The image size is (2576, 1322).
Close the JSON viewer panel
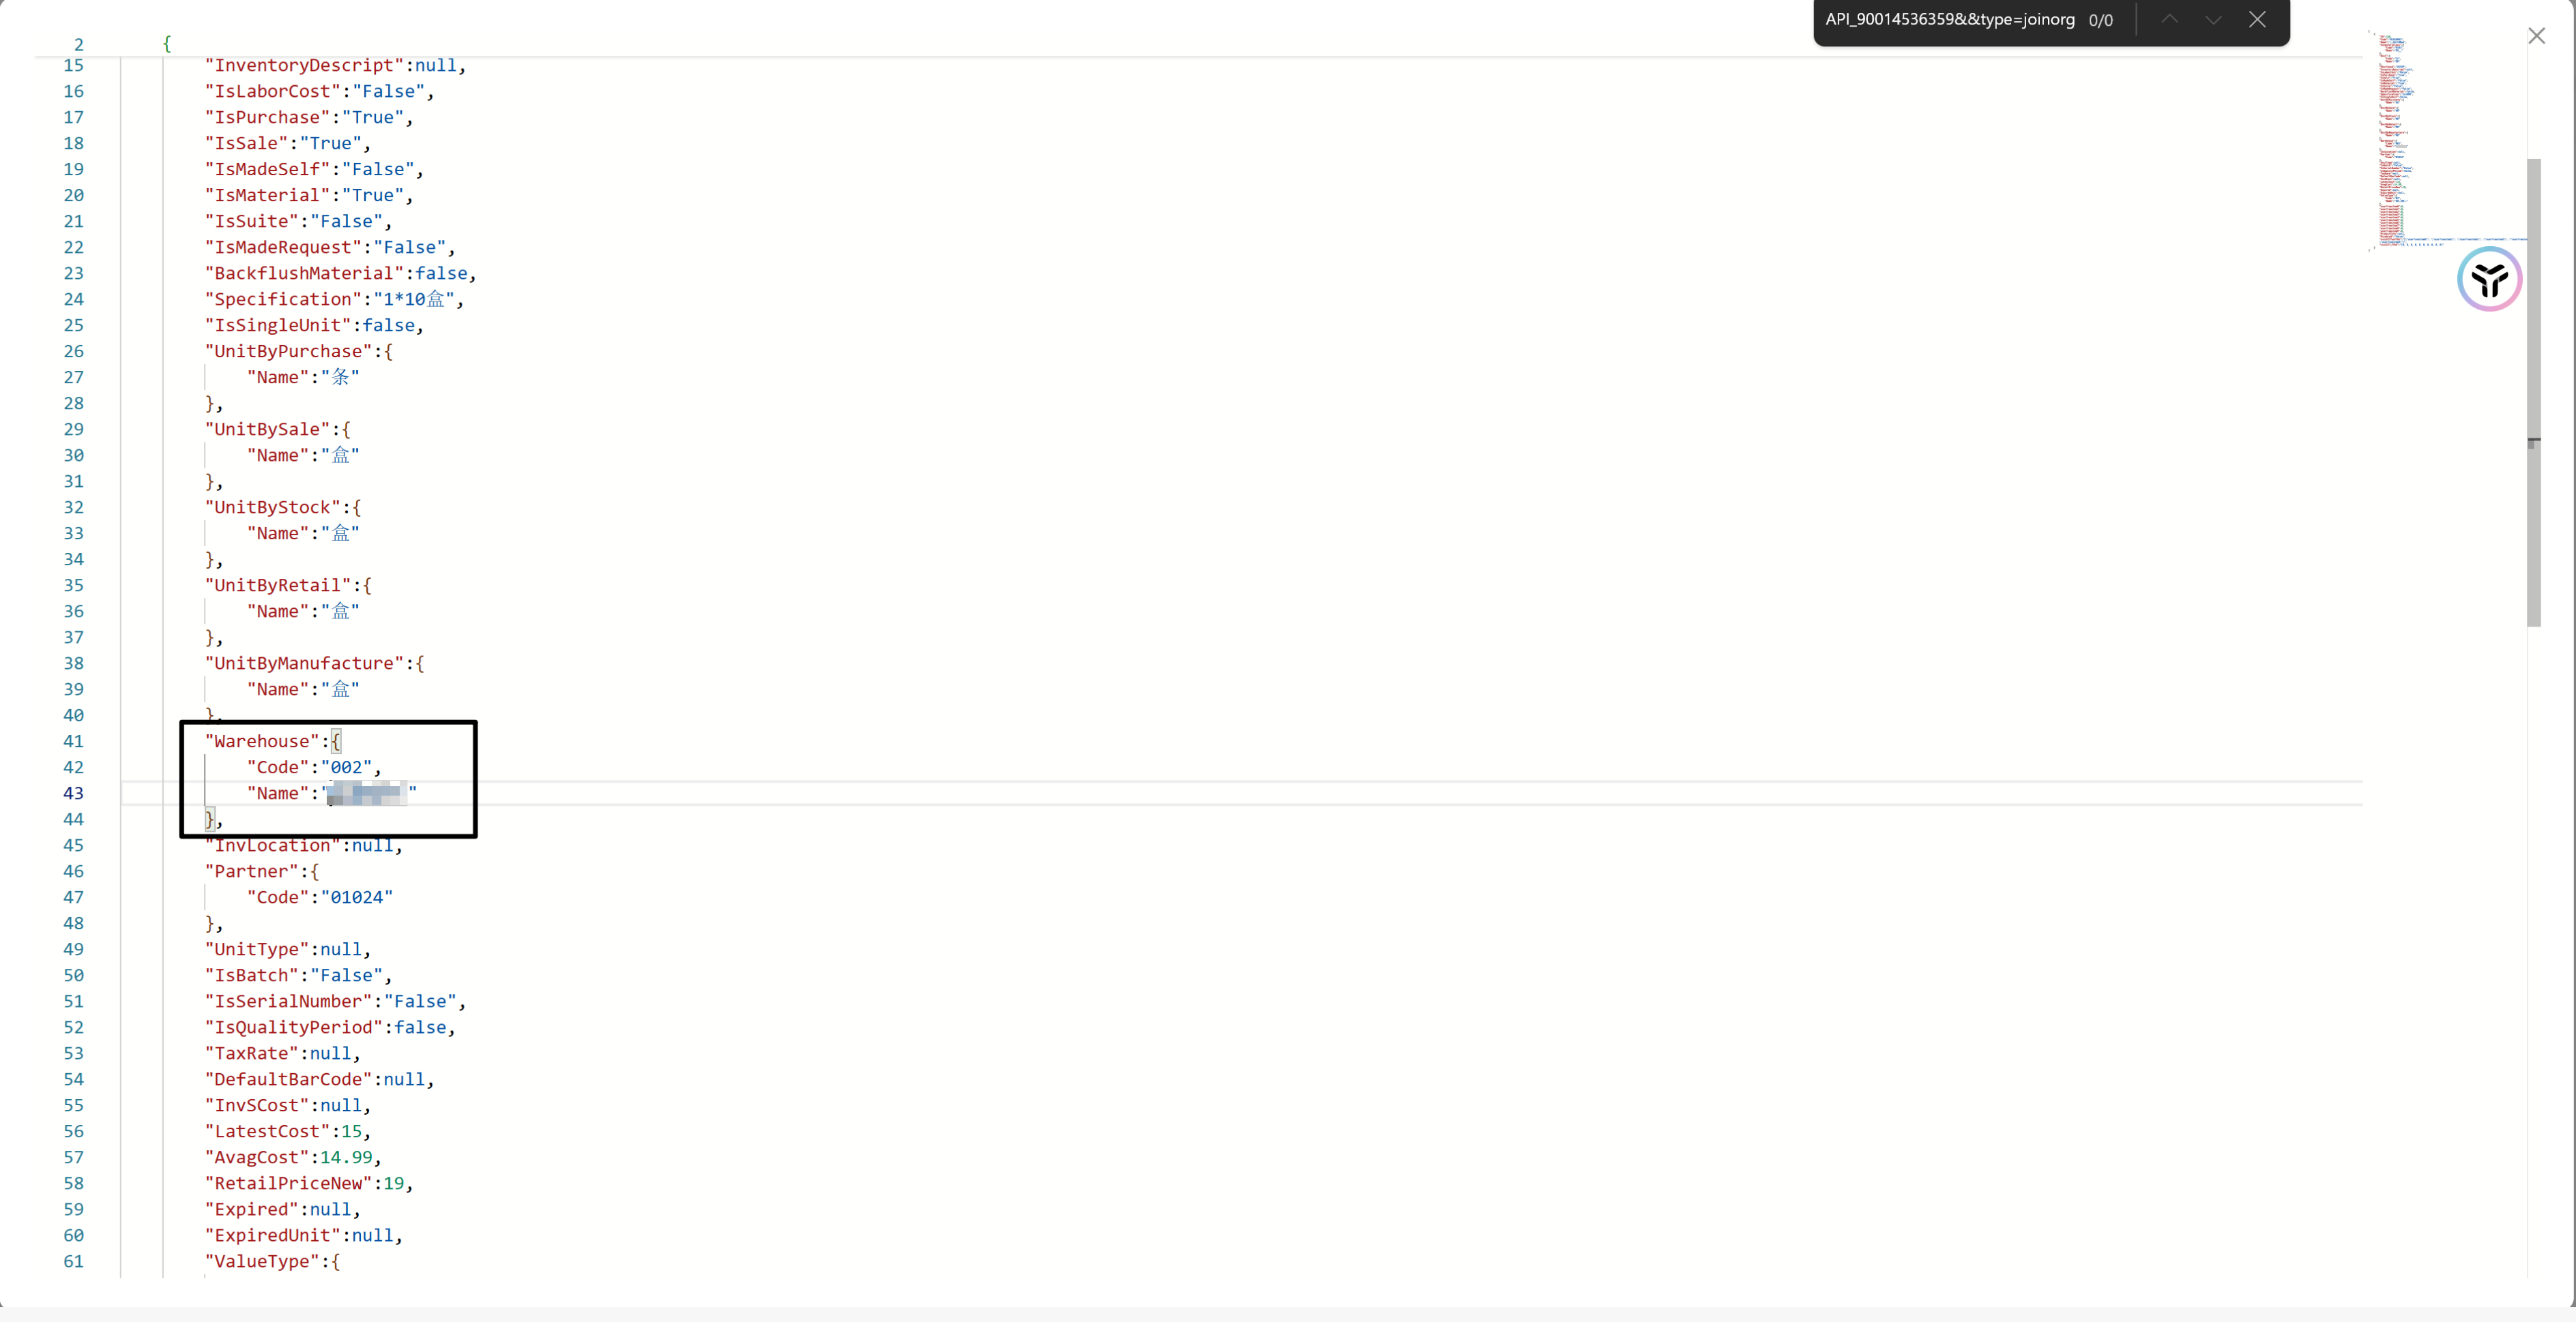click(x=2536, y=36)
